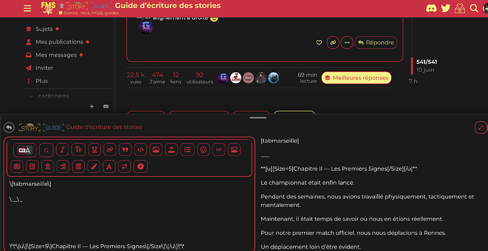Click the reply-arrow icon in composer header

pos(9,127)
